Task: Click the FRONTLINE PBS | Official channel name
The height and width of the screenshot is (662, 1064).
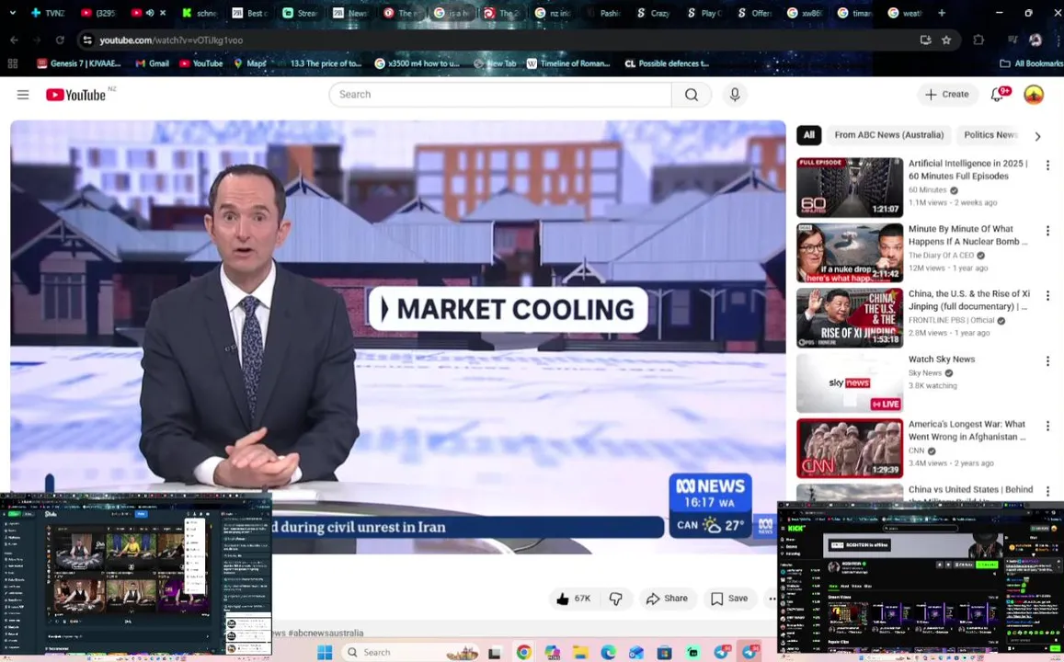Action: pos(952,320)
